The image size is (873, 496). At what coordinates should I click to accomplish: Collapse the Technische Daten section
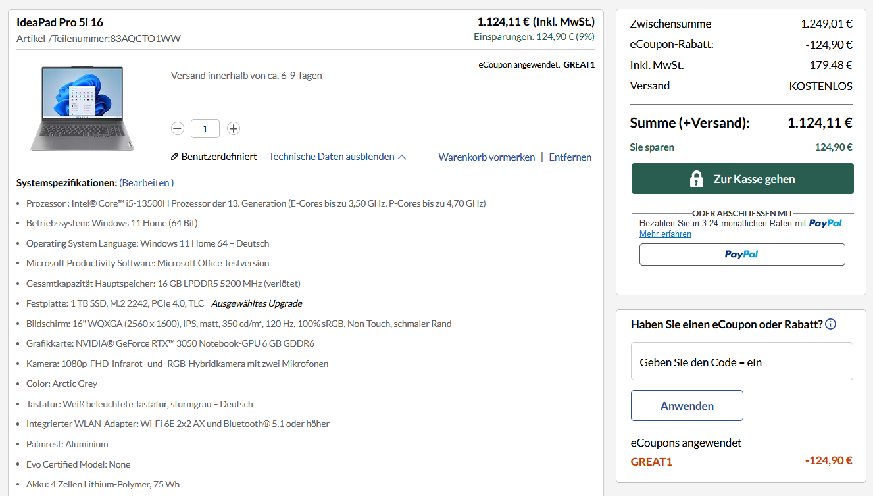(x=331, y=157)
